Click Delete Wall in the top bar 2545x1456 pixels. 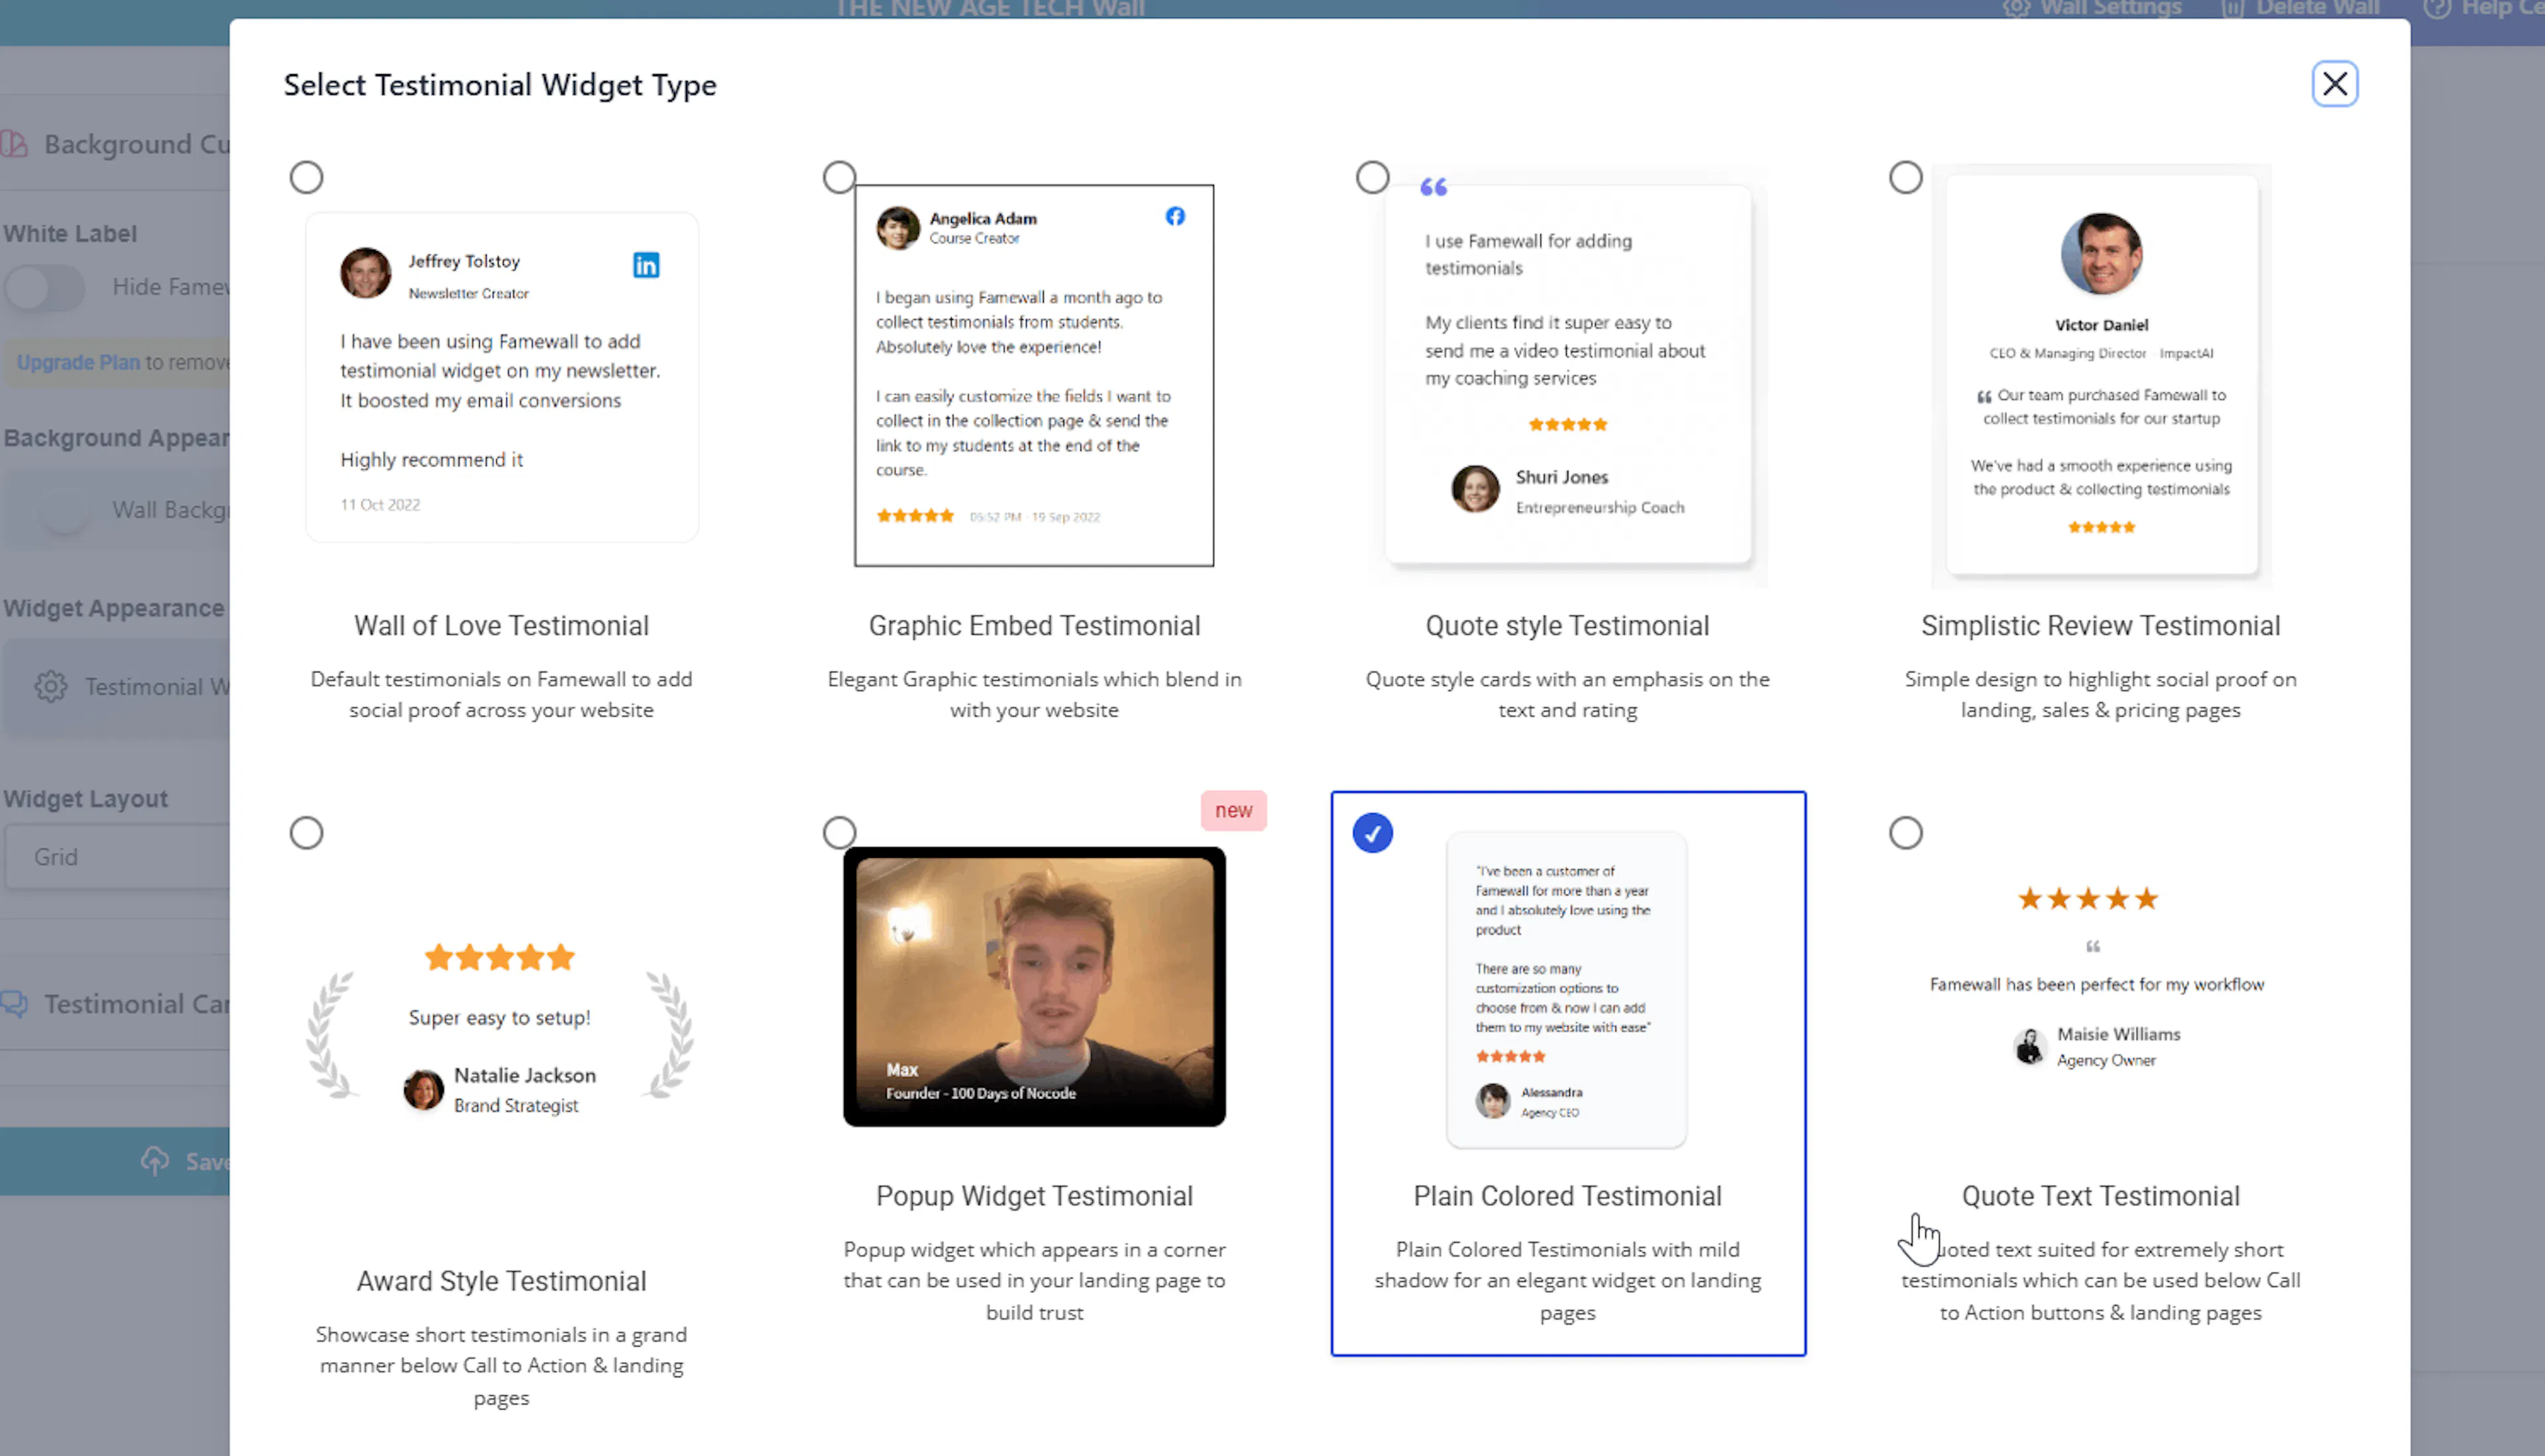click(2300, 9)
